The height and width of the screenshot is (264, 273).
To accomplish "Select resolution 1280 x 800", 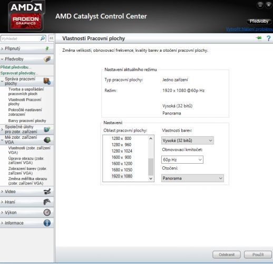I will click(121, 138).
